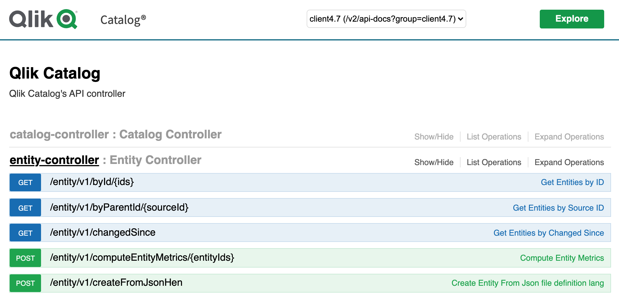Viewport: 619px width, 296px height.
Task: Expand Operations for entity-controller
Action: 569,163
